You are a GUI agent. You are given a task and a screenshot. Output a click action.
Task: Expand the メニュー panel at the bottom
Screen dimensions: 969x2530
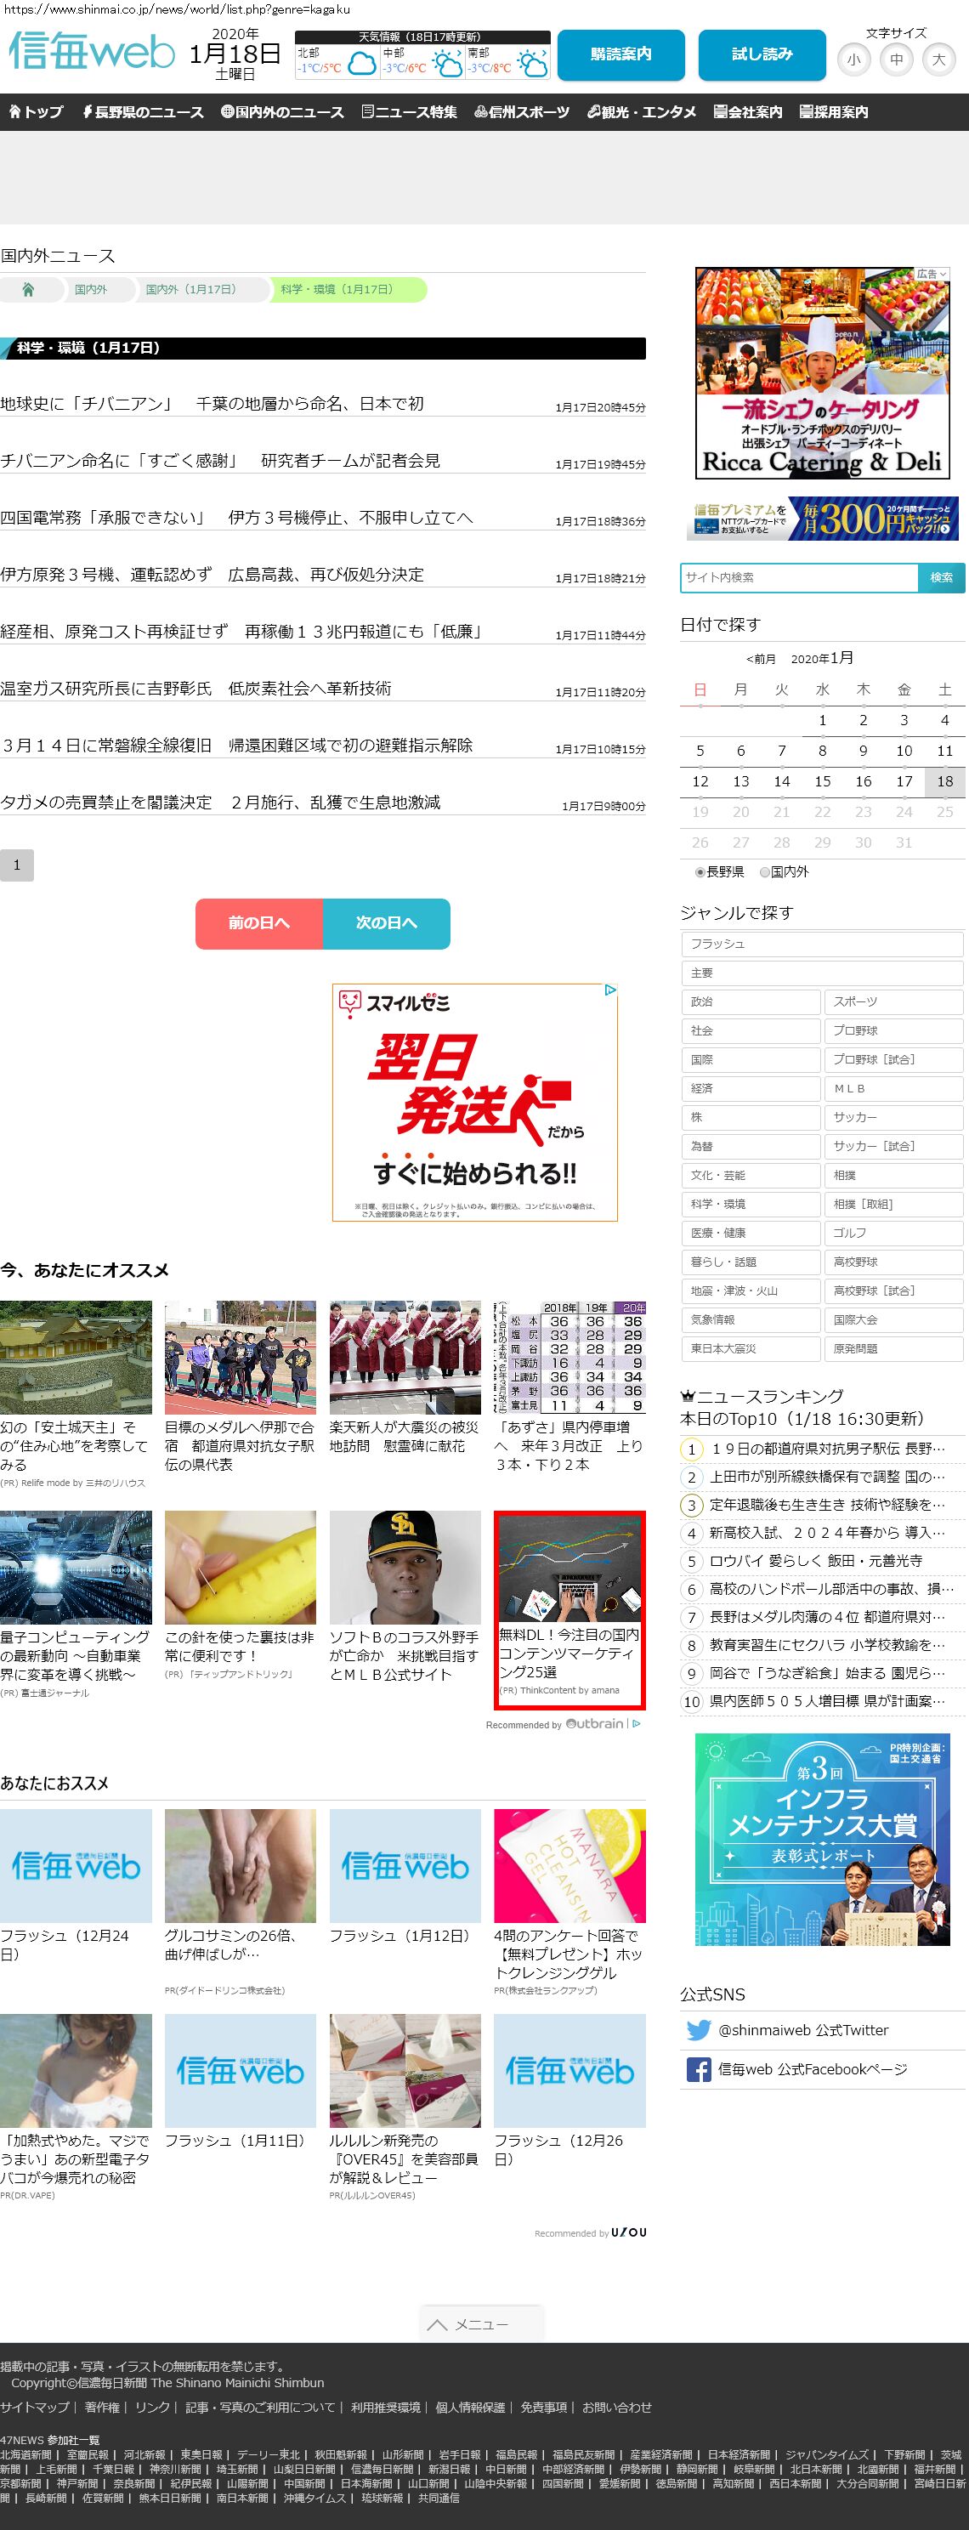tap(481, 2325)
